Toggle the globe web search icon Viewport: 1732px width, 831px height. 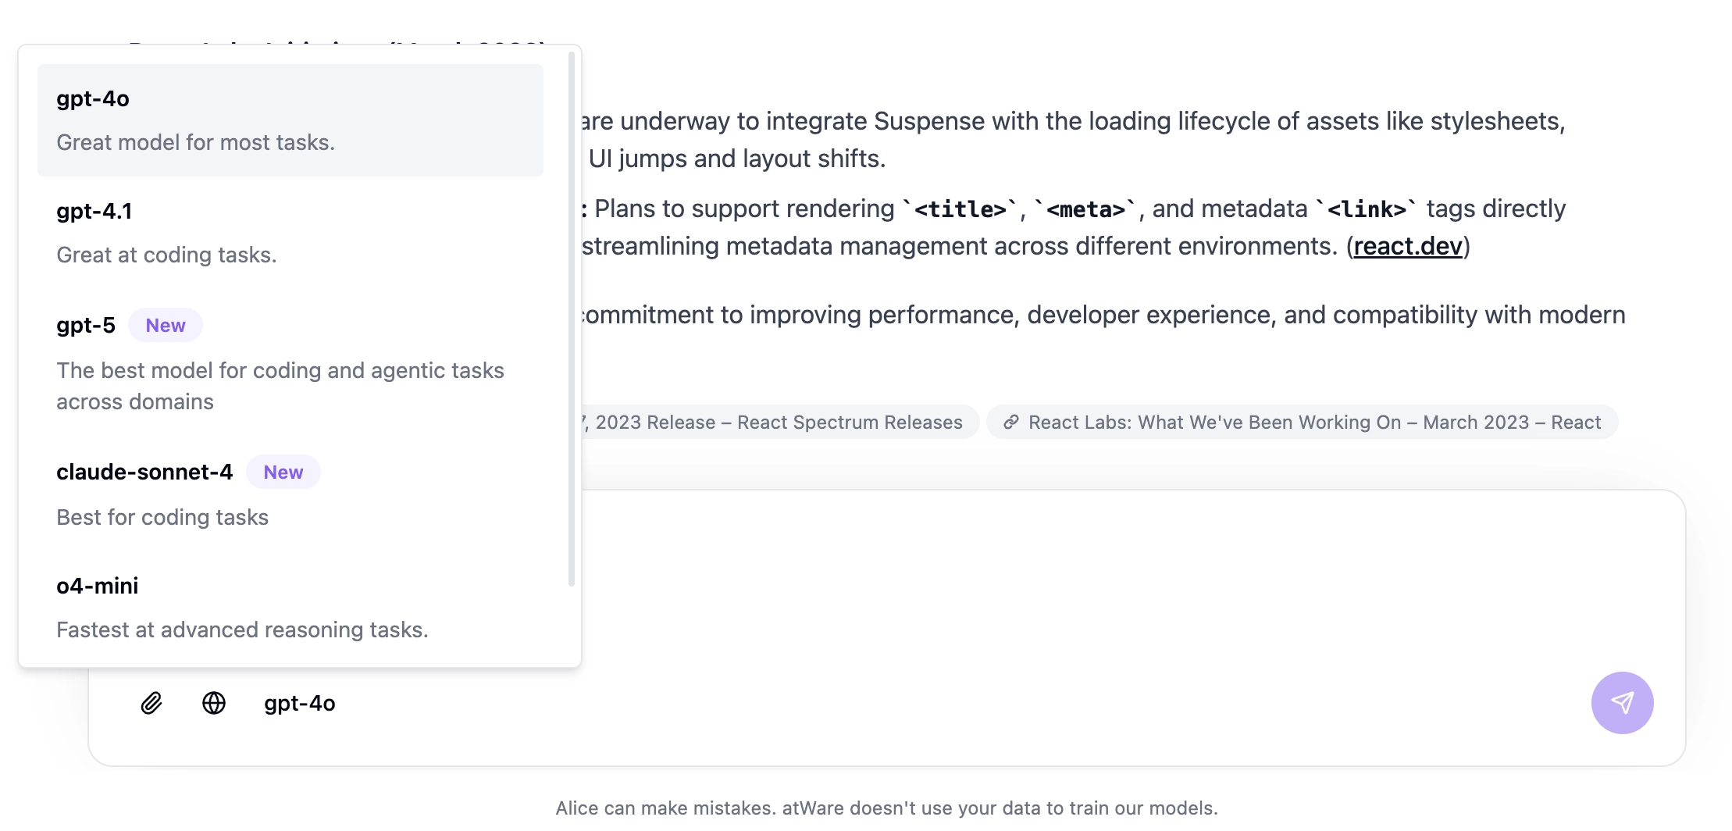click(x=214, y=703)
